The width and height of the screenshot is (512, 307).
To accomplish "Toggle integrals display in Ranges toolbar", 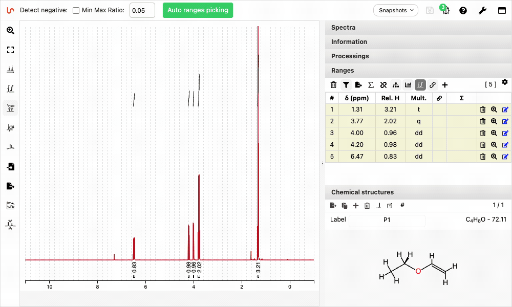I will pyautogui.click(x=420, y=85).
